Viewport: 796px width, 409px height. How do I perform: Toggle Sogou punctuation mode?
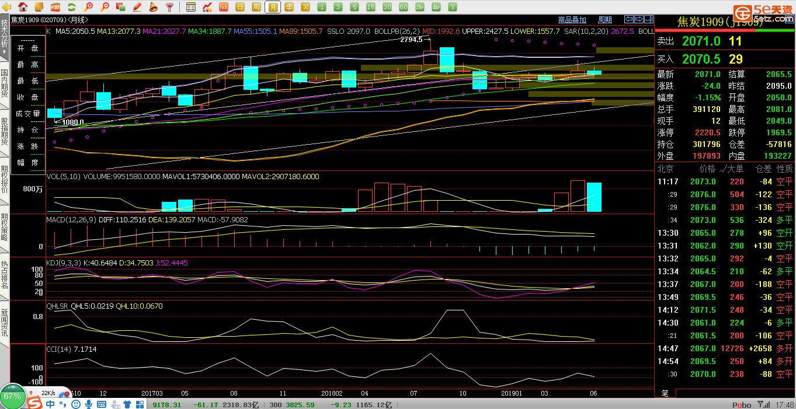(63, 404)
